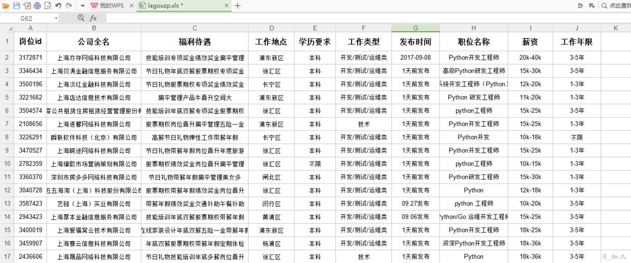Select the 技术 job type cell in row 7
This screenshot has height=263, width=631.
coord(364,124)
